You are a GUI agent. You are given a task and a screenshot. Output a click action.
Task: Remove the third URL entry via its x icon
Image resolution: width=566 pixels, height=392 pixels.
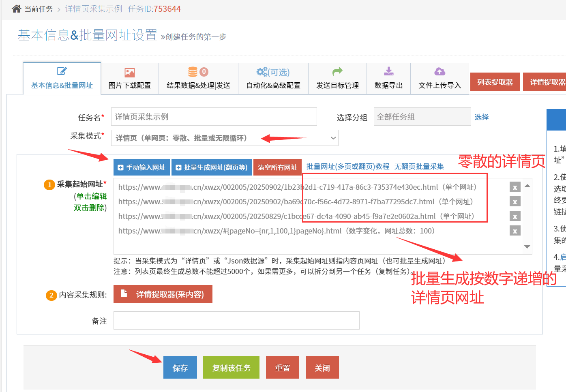pos(515,216)
